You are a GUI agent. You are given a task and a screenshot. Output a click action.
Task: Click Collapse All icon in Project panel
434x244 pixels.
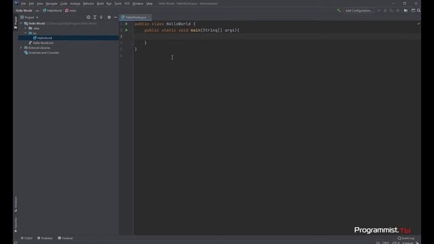click(101, 17)
